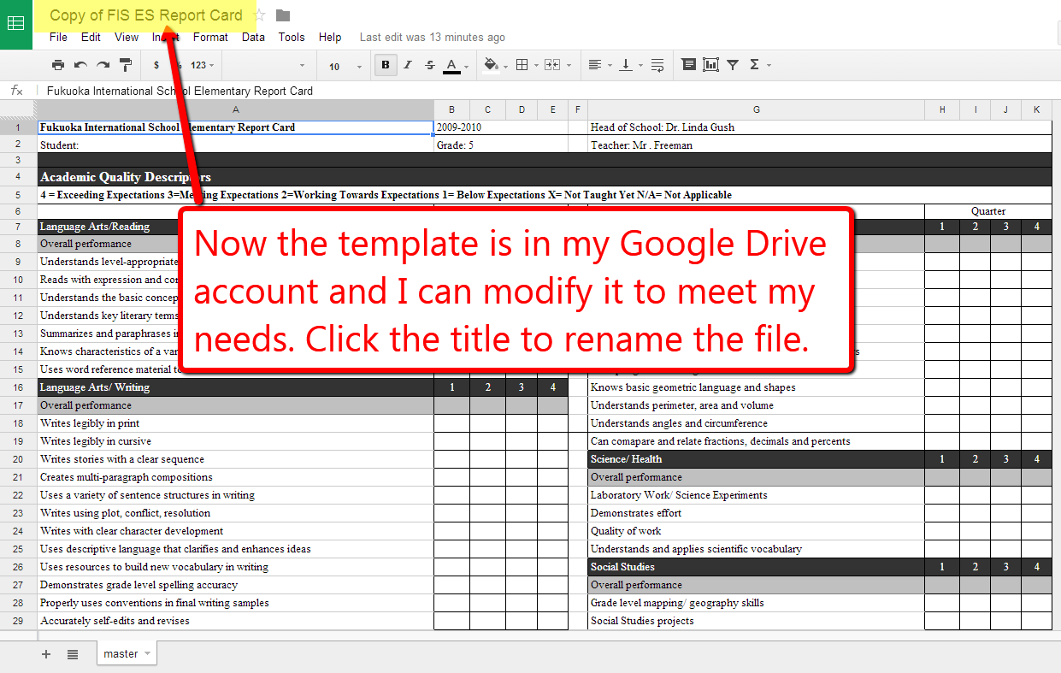Screen dimensions: 1061x673
Task: Select cell 'Head of School: Dr. Linda Gush'
Action: coord(757,127)
